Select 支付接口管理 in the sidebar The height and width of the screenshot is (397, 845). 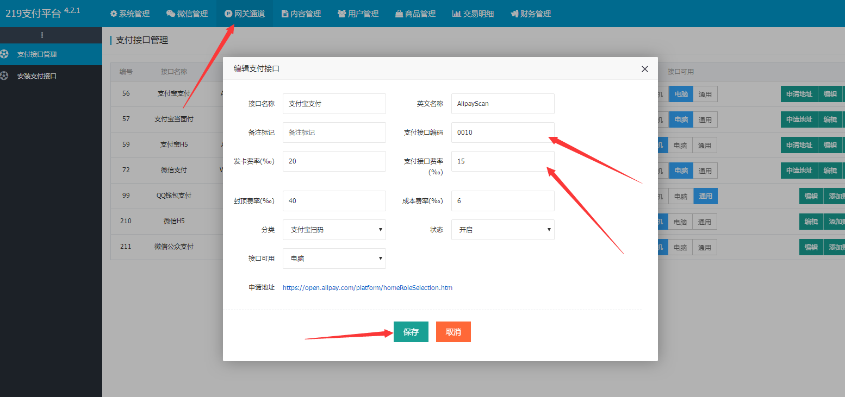[51, 54]
